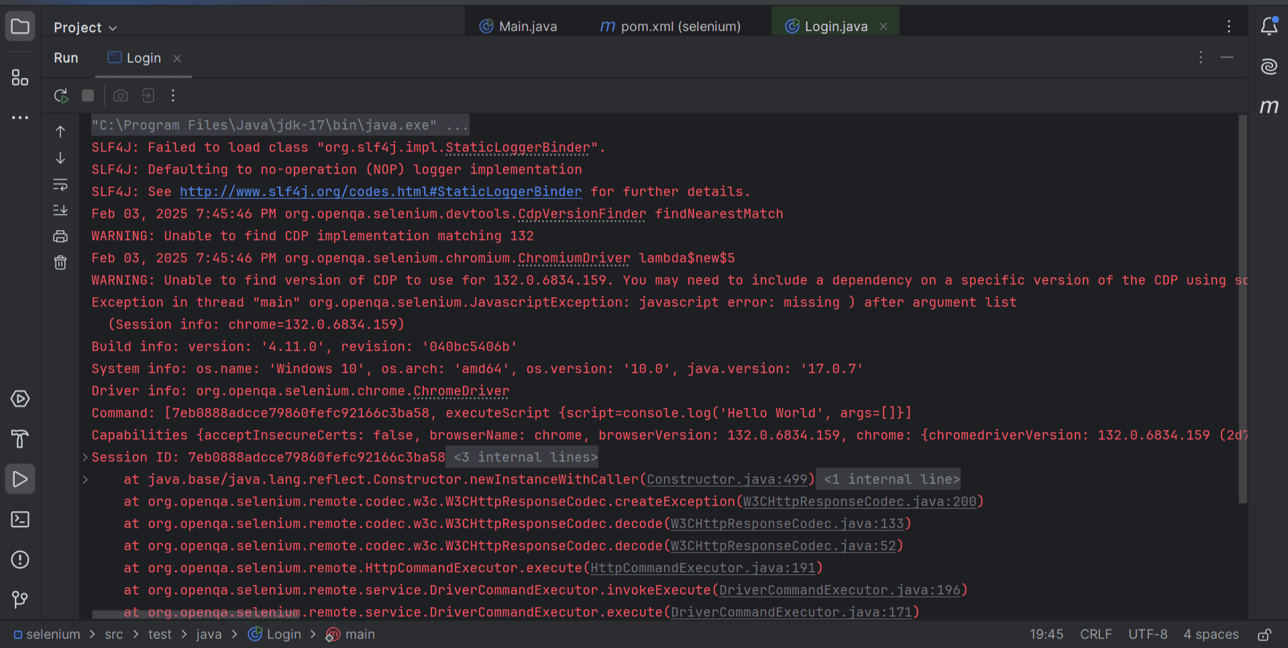Open the Git version control tool window
Viewport: 1288px width, 648px height.
(x=20, y=599)
